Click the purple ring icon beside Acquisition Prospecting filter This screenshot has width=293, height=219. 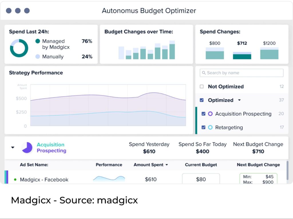pyautogui.click(x=210, y=114)
